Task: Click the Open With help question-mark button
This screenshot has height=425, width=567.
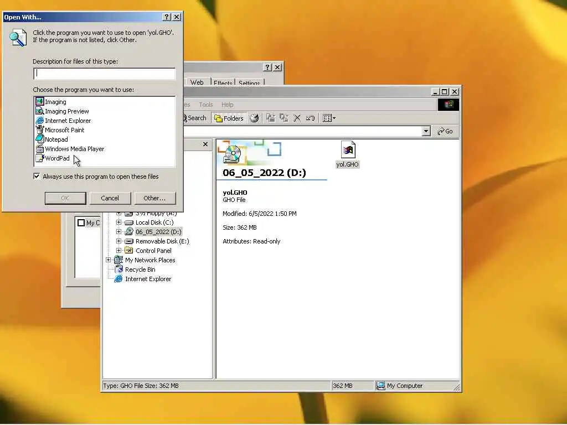Action: 166,17
